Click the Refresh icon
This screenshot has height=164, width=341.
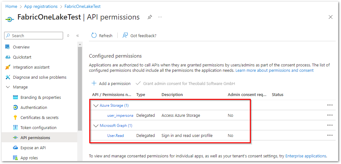(x=94, y=36)
